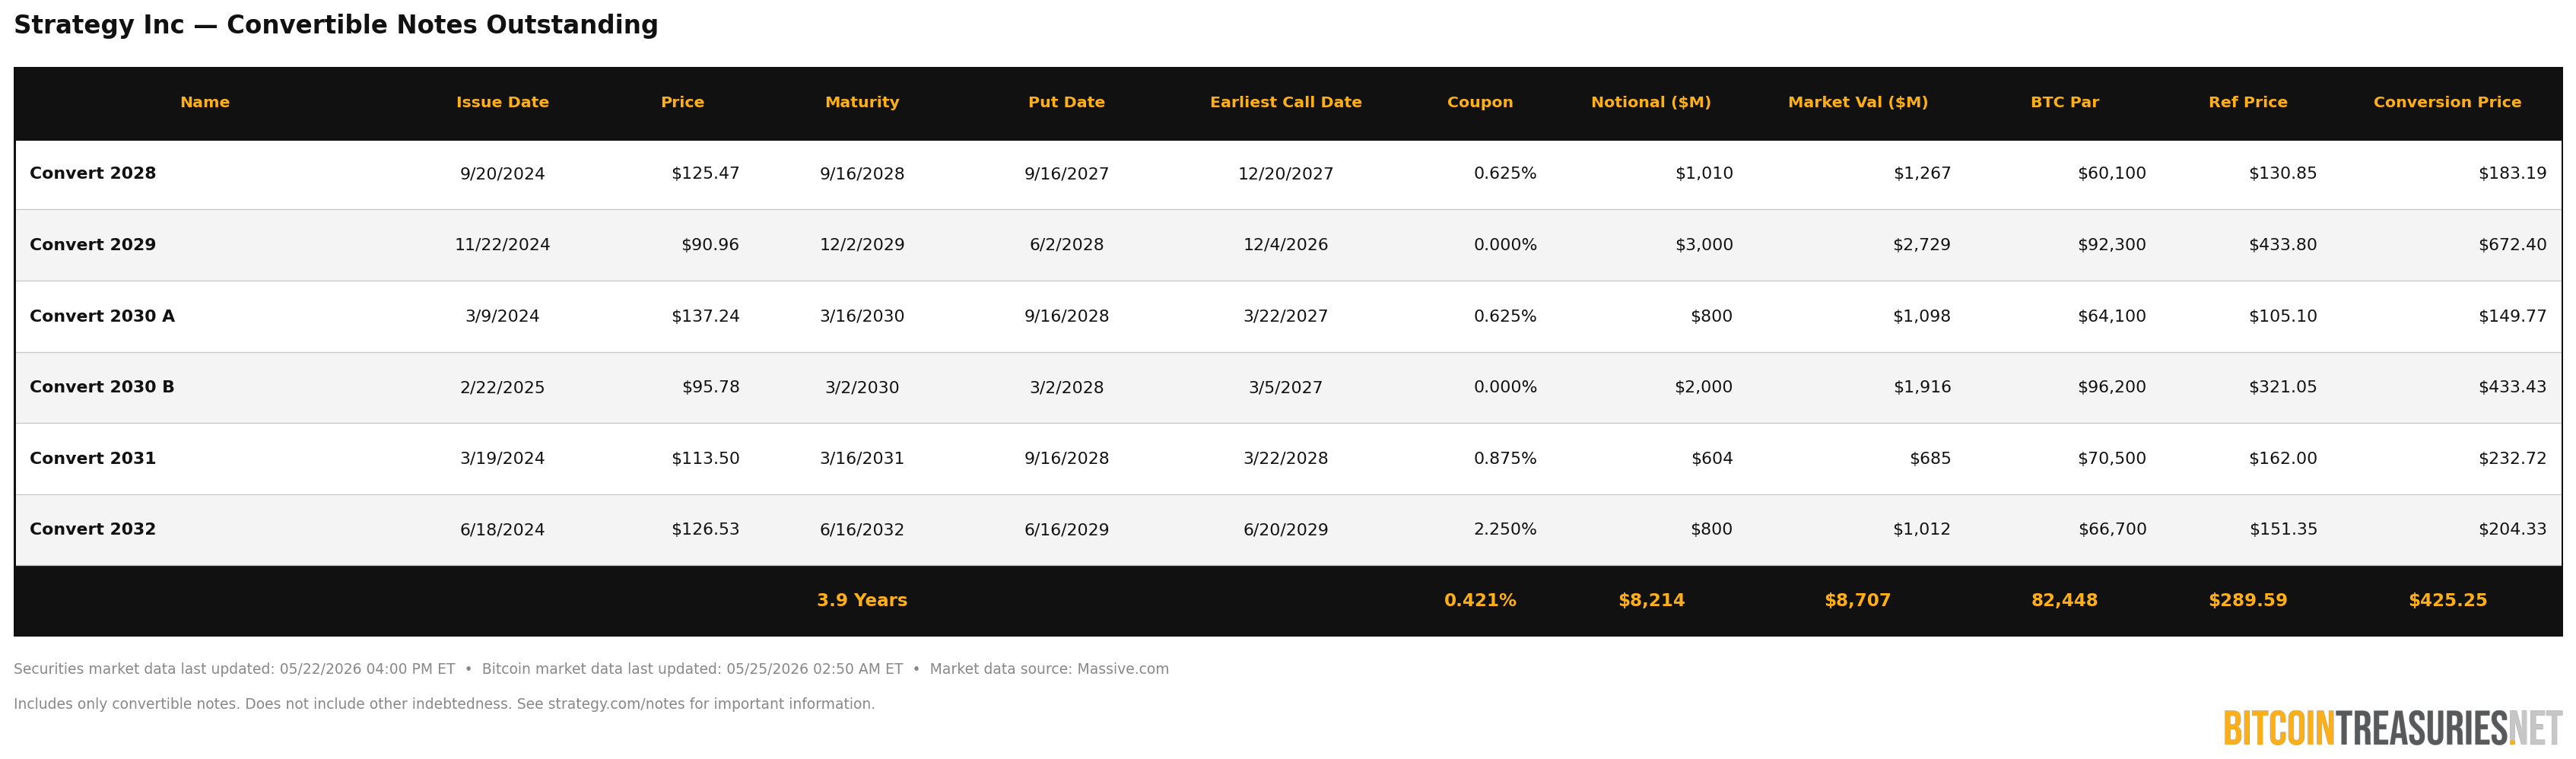Click maturity date 3/2/2030
This screenshot has width=2576, height=759.
862,388
